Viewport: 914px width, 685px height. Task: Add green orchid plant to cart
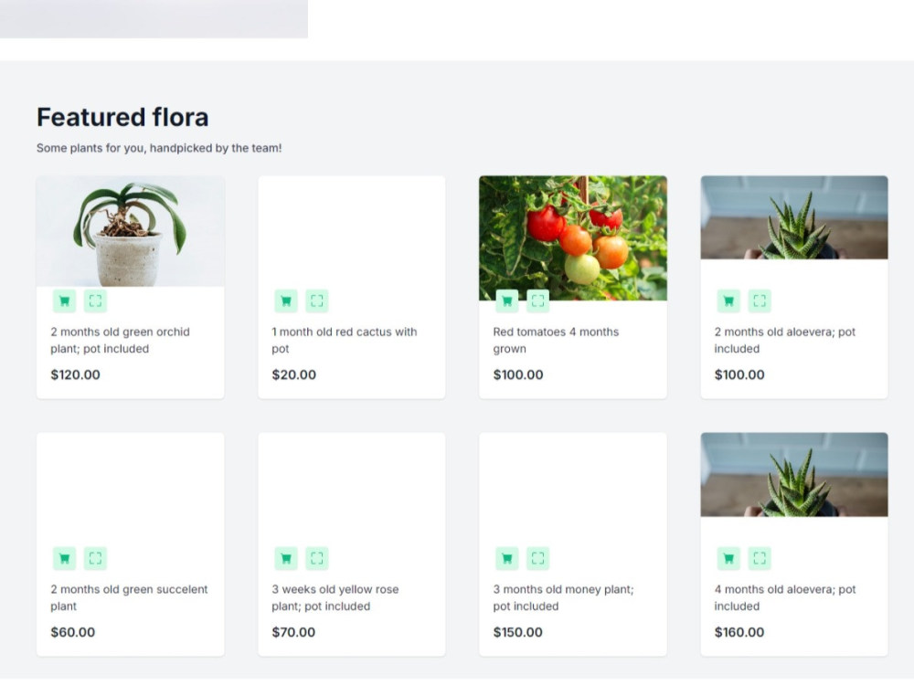tap(65, 301)
